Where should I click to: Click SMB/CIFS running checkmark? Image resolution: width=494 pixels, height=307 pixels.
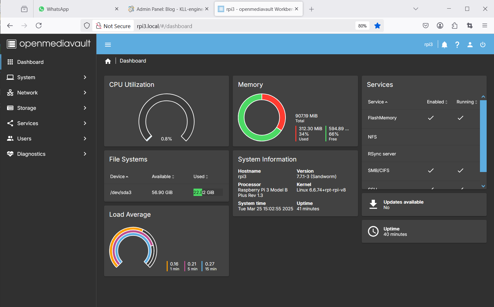(460, 170)
